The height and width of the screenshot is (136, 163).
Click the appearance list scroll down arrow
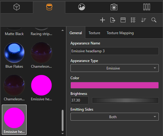[x=63, y=134]
